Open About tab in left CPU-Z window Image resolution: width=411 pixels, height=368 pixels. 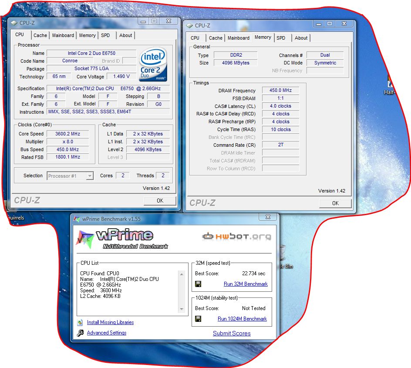pyautogui.click(x=125, y=35)
